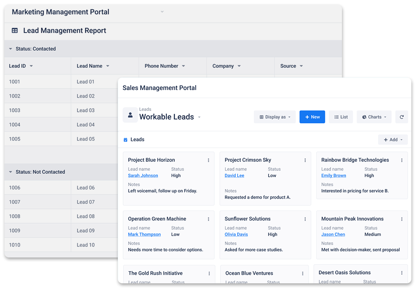Click note 'Left voicemail, follow up on Friday.'

(162, 191)
